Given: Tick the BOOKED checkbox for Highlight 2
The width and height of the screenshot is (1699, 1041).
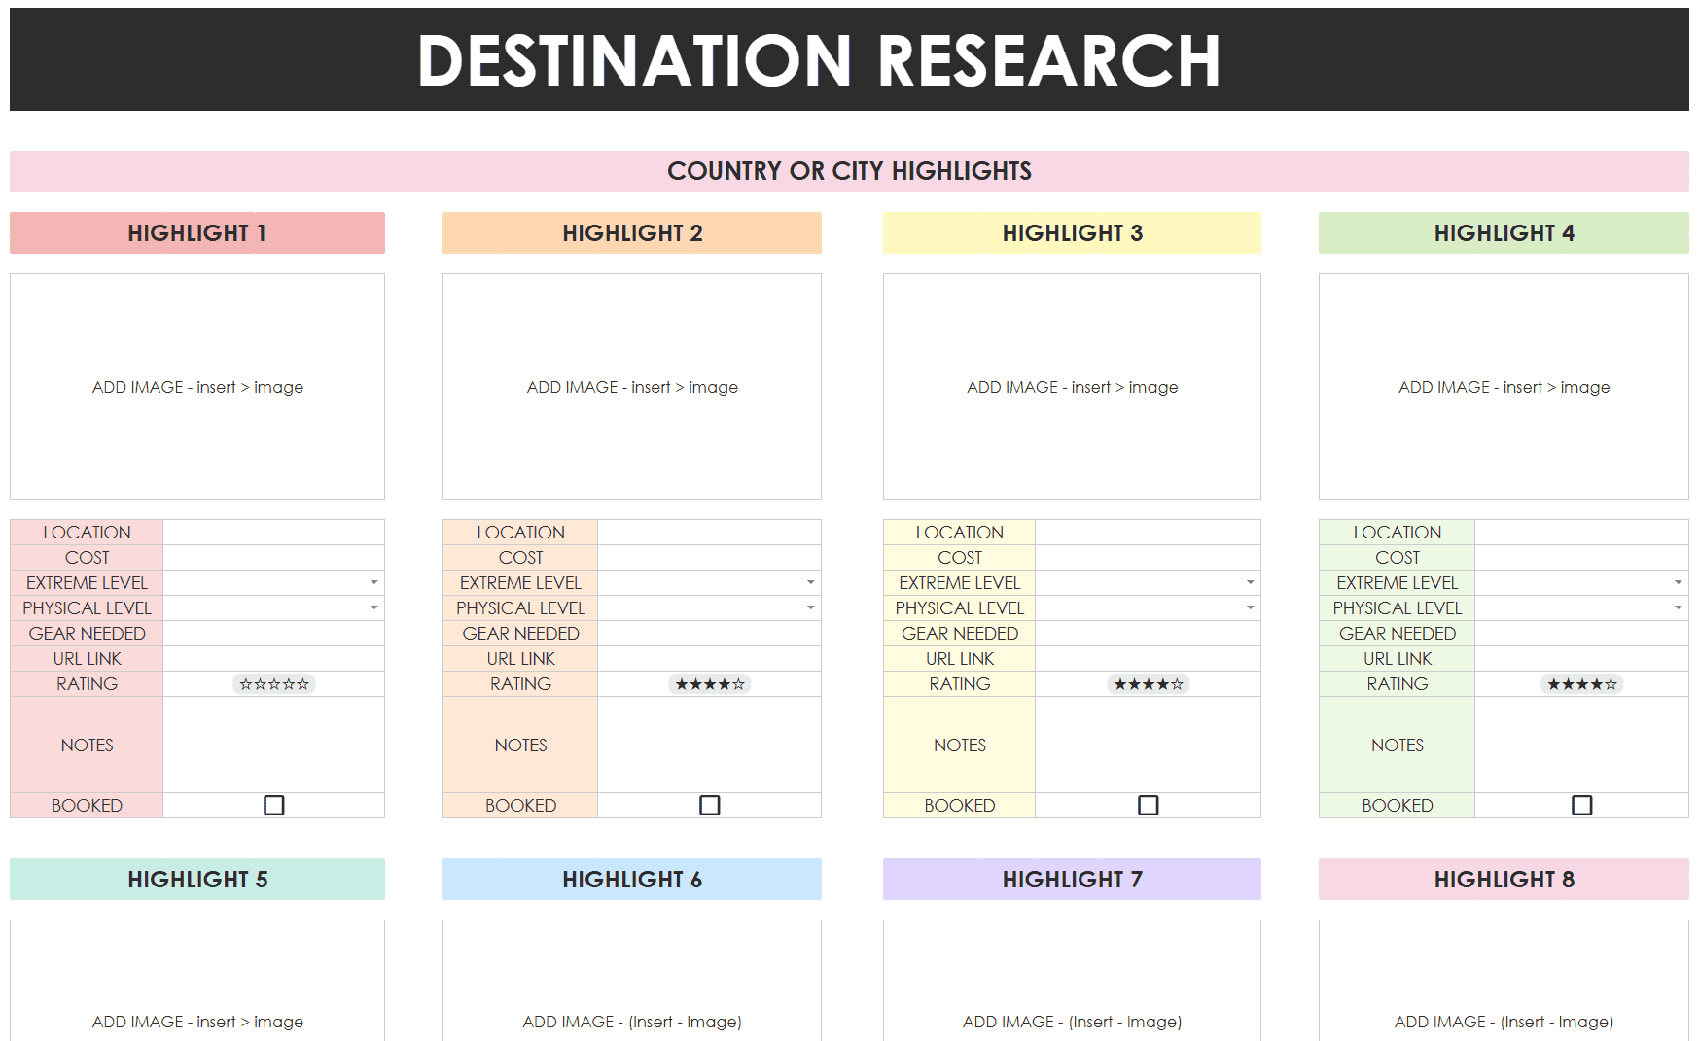Looking at the screenshot, I should pos(710,805).
